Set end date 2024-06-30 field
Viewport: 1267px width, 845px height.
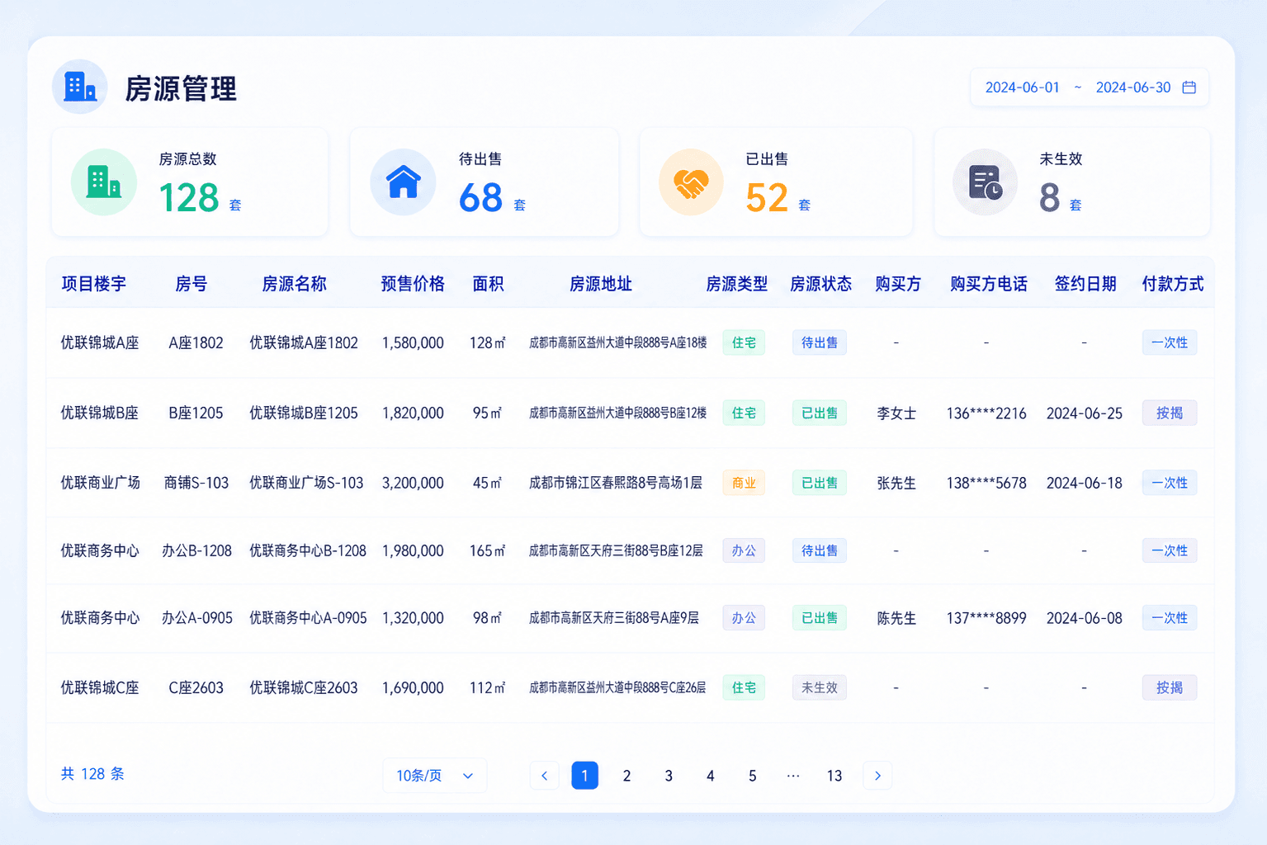1132,87
